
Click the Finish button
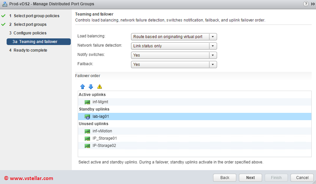coord(276,178)
